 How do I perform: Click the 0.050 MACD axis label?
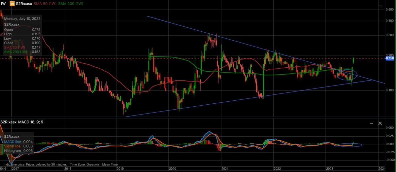389,127
